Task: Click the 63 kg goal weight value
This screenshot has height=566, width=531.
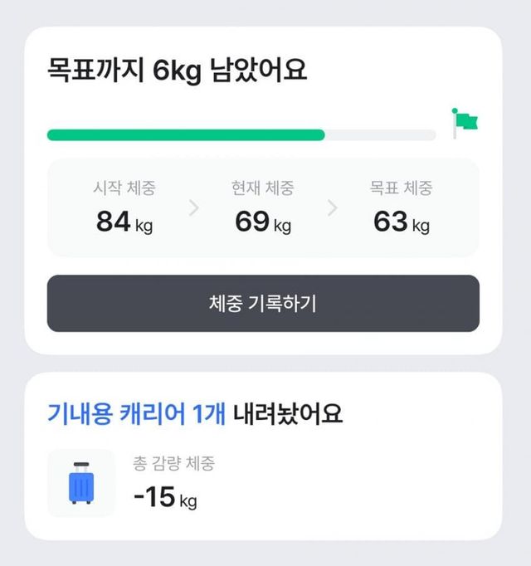Action: (402, 222)
